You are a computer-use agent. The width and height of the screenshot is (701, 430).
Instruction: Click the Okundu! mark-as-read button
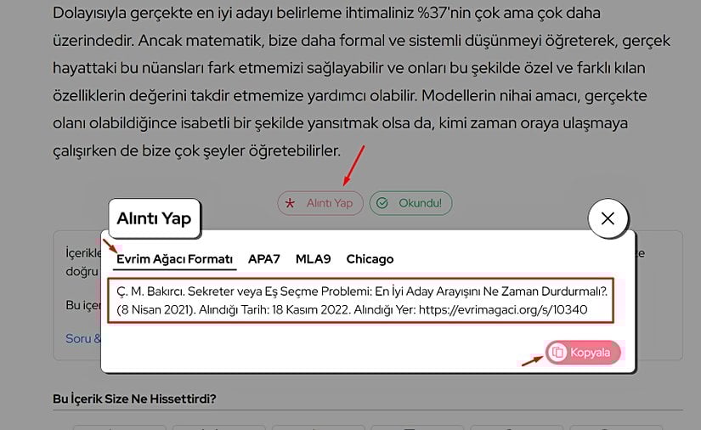(411, 203)
